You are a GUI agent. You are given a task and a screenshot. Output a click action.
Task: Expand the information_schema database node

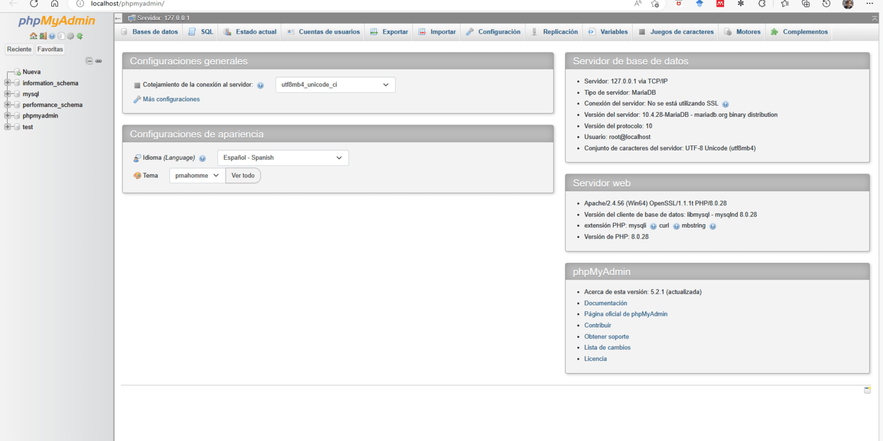coord(8,83)
